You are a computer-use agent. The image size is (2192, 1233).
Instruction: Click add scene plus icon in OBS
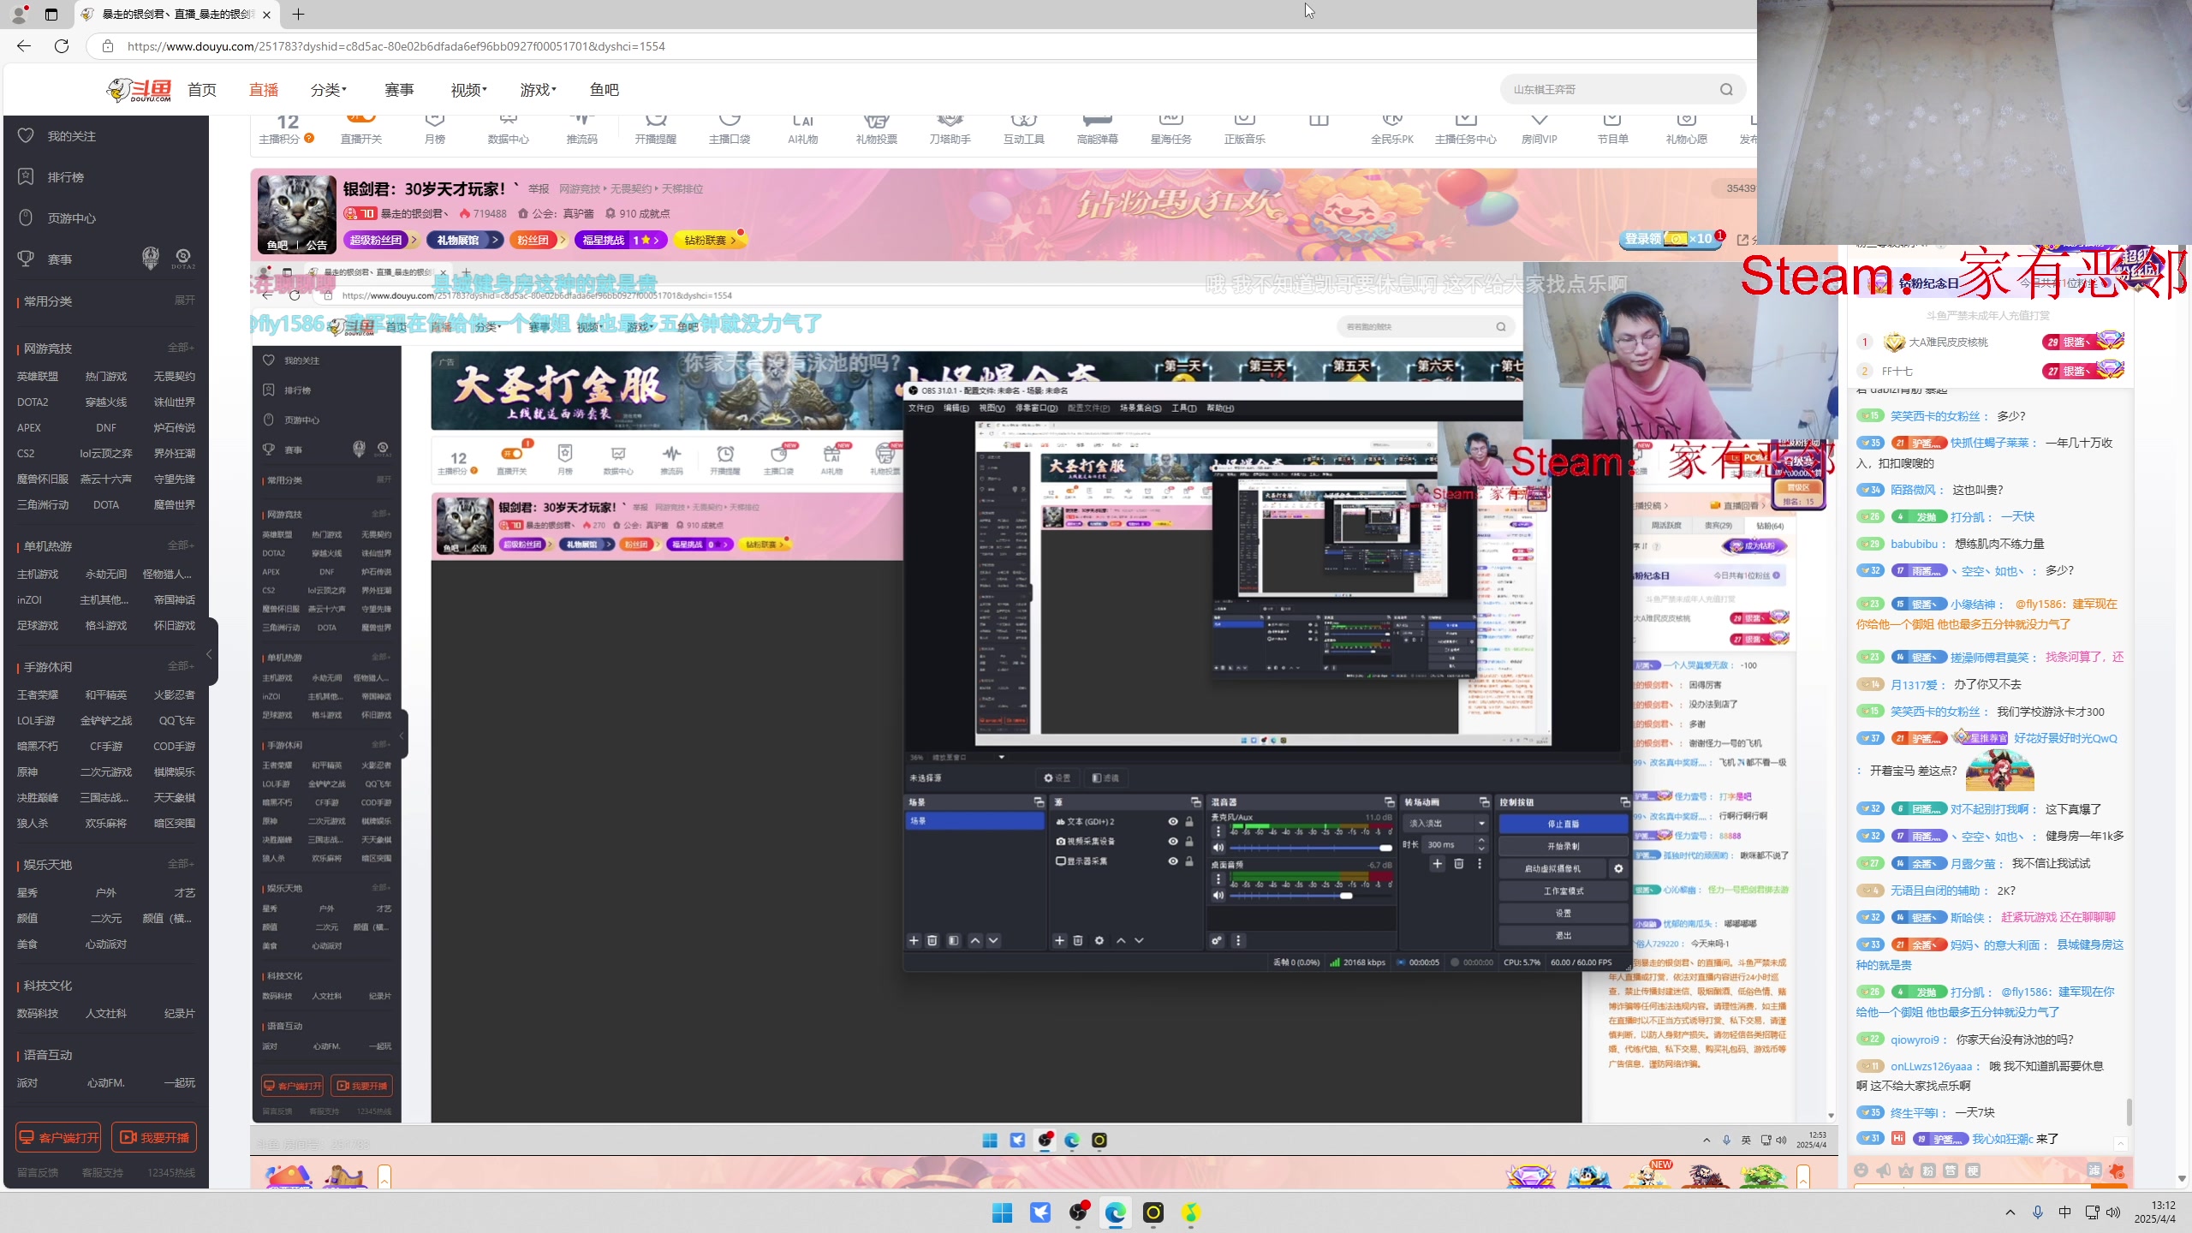coord(914,940)
